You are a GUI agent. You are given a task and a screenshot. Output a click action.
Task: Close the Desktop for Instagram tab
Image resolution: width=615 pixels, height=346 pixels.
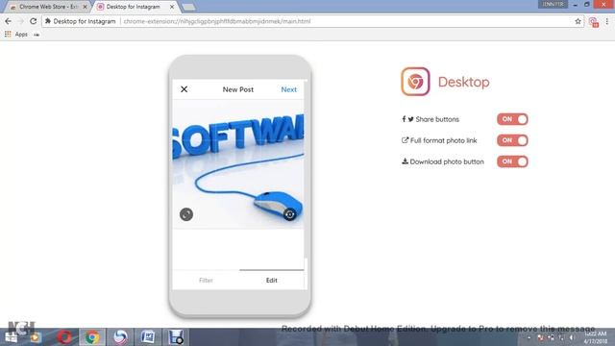[x=172, y=7]
